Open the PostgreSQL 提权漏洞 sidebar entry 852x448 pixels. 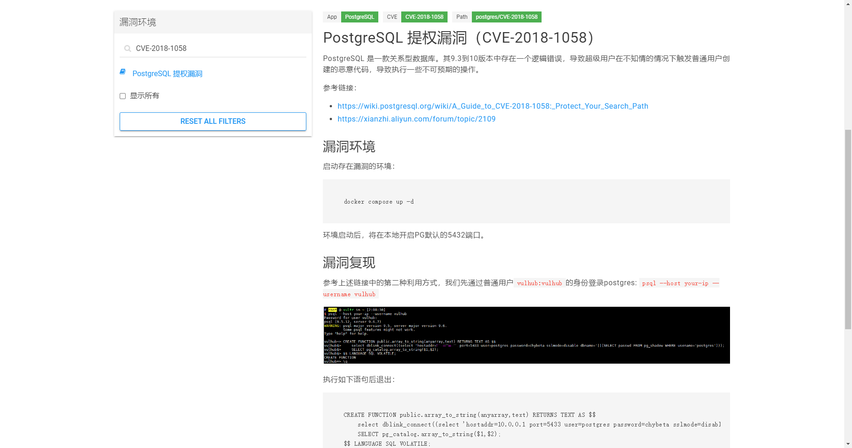[167, 73]
